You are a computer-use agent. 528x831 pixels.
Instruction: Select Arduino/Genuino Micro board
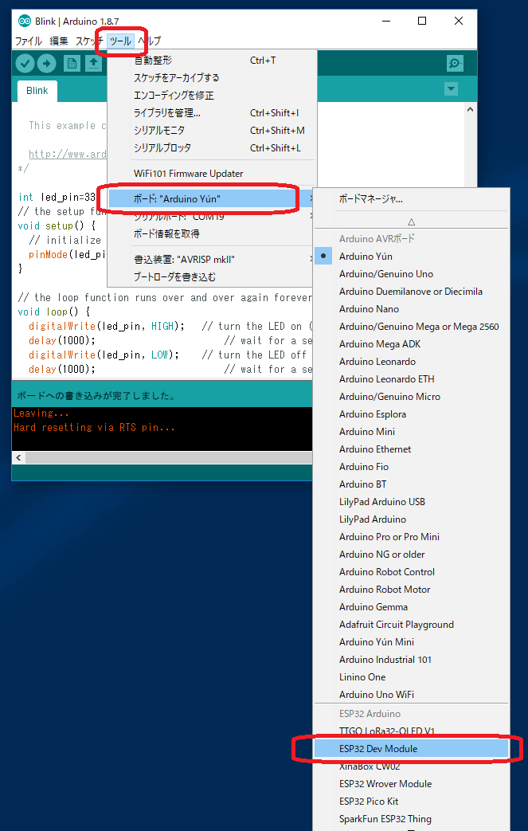pyautogui.click(x=412, y=397)
